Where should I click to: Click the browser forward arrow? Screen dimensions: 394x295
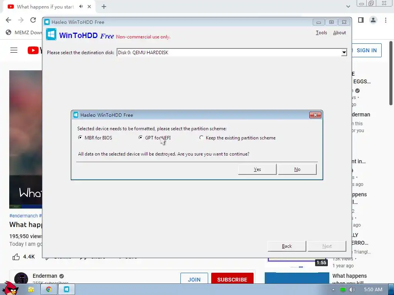point(21,20)
